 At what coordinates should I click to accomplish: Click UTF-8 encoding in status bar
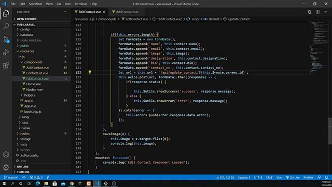click(x=258, y=177)
